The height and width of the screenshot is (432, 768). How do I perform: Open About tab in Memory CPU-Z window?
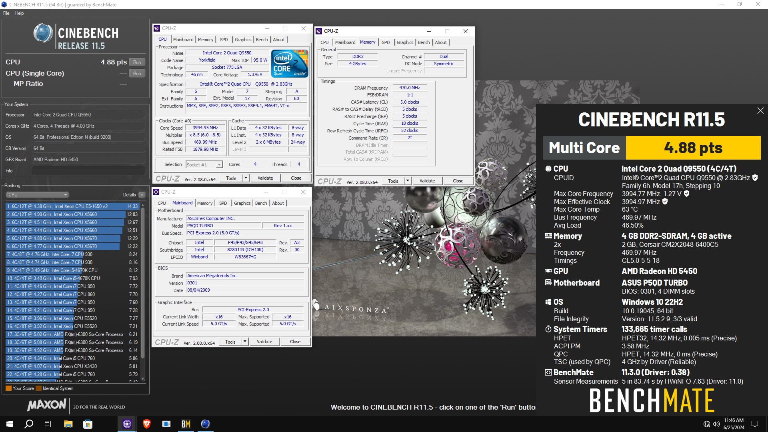click(441, 42)
